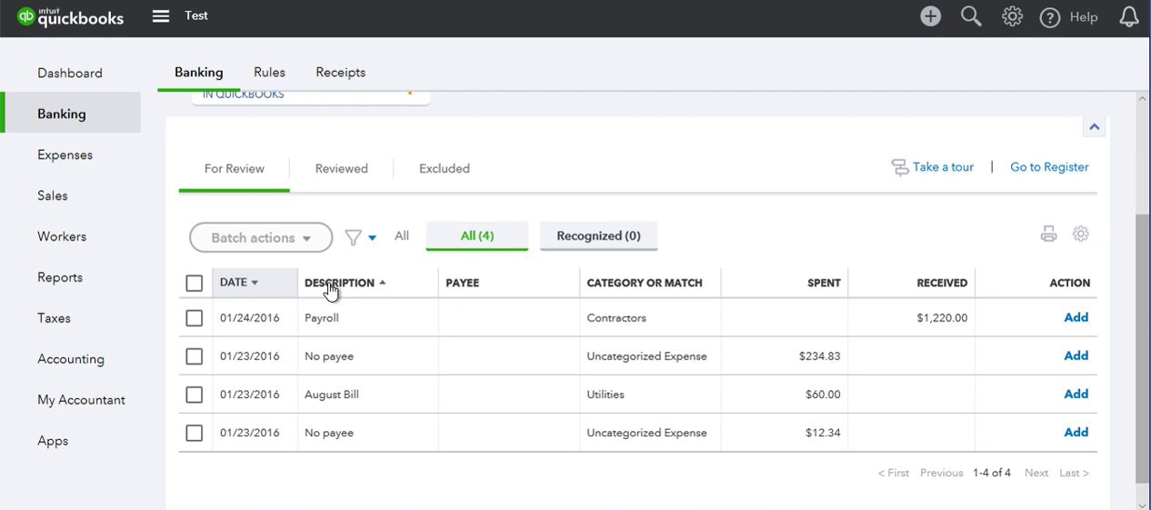Screen dimensions: 1151x510
Task: Open the search magnifier icon
Action: coord(971,16)
